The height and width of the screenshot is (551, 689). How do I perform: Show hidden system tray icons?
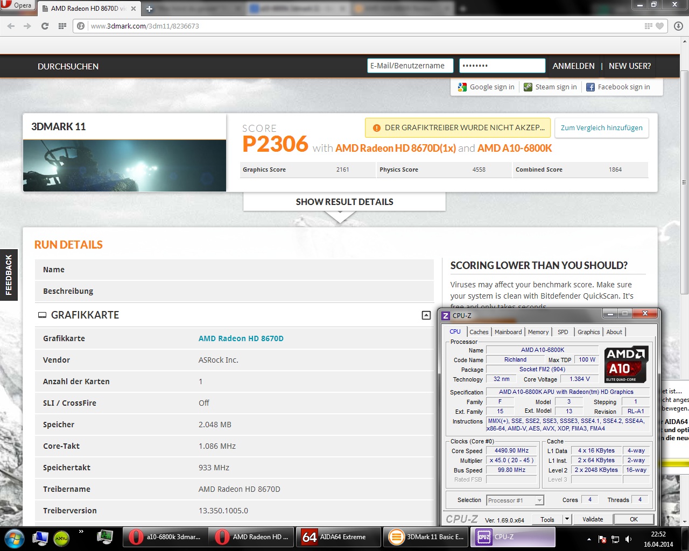pyautogui.click(x=589, y=539)
